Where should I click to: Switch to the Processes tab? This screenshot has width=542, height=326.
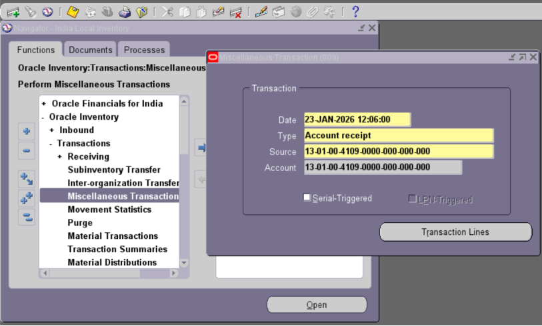pos(144,50)
